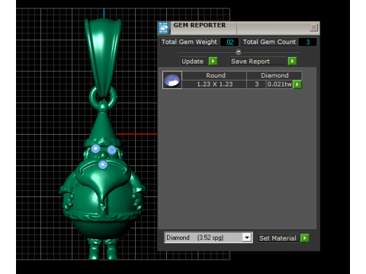Click the Update button label
This screenshot has height=274, width=366.
(x=192, y=62)
